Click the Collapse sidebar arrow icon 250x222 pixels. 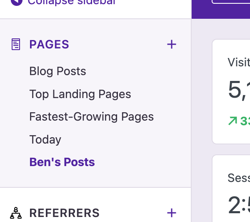pos(16,2)
